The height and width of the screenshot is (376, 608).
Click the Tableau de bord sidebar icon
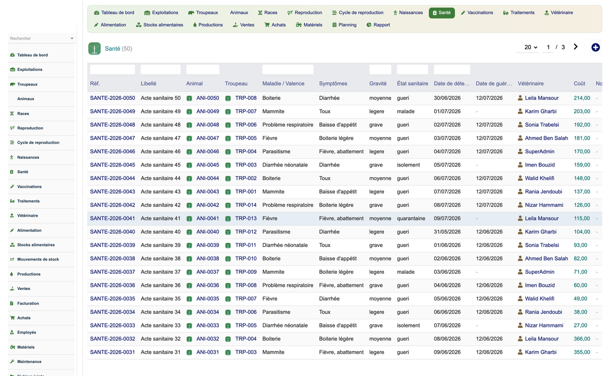[x=12, y=55]
